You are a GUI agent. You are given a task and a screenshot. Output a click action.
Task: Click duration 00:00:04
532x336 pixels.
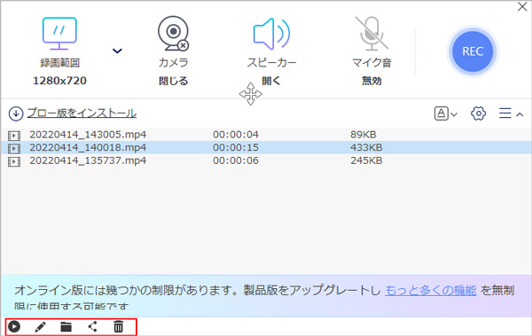click(236, 135)
